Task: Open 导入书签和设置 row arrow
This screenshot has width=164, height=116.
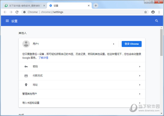Action: pyautogui.click(x=140, y=103)
